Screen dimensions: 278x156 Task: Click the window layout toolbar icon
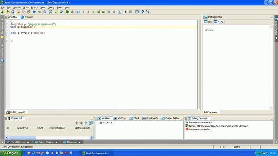pos(137,12)
